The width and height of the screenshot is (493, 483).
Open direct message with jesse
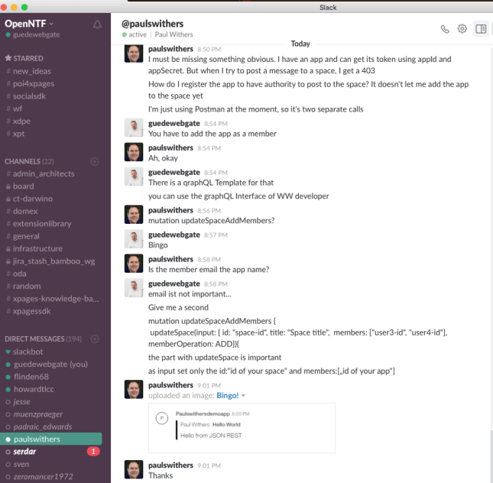tap(18, 401)
